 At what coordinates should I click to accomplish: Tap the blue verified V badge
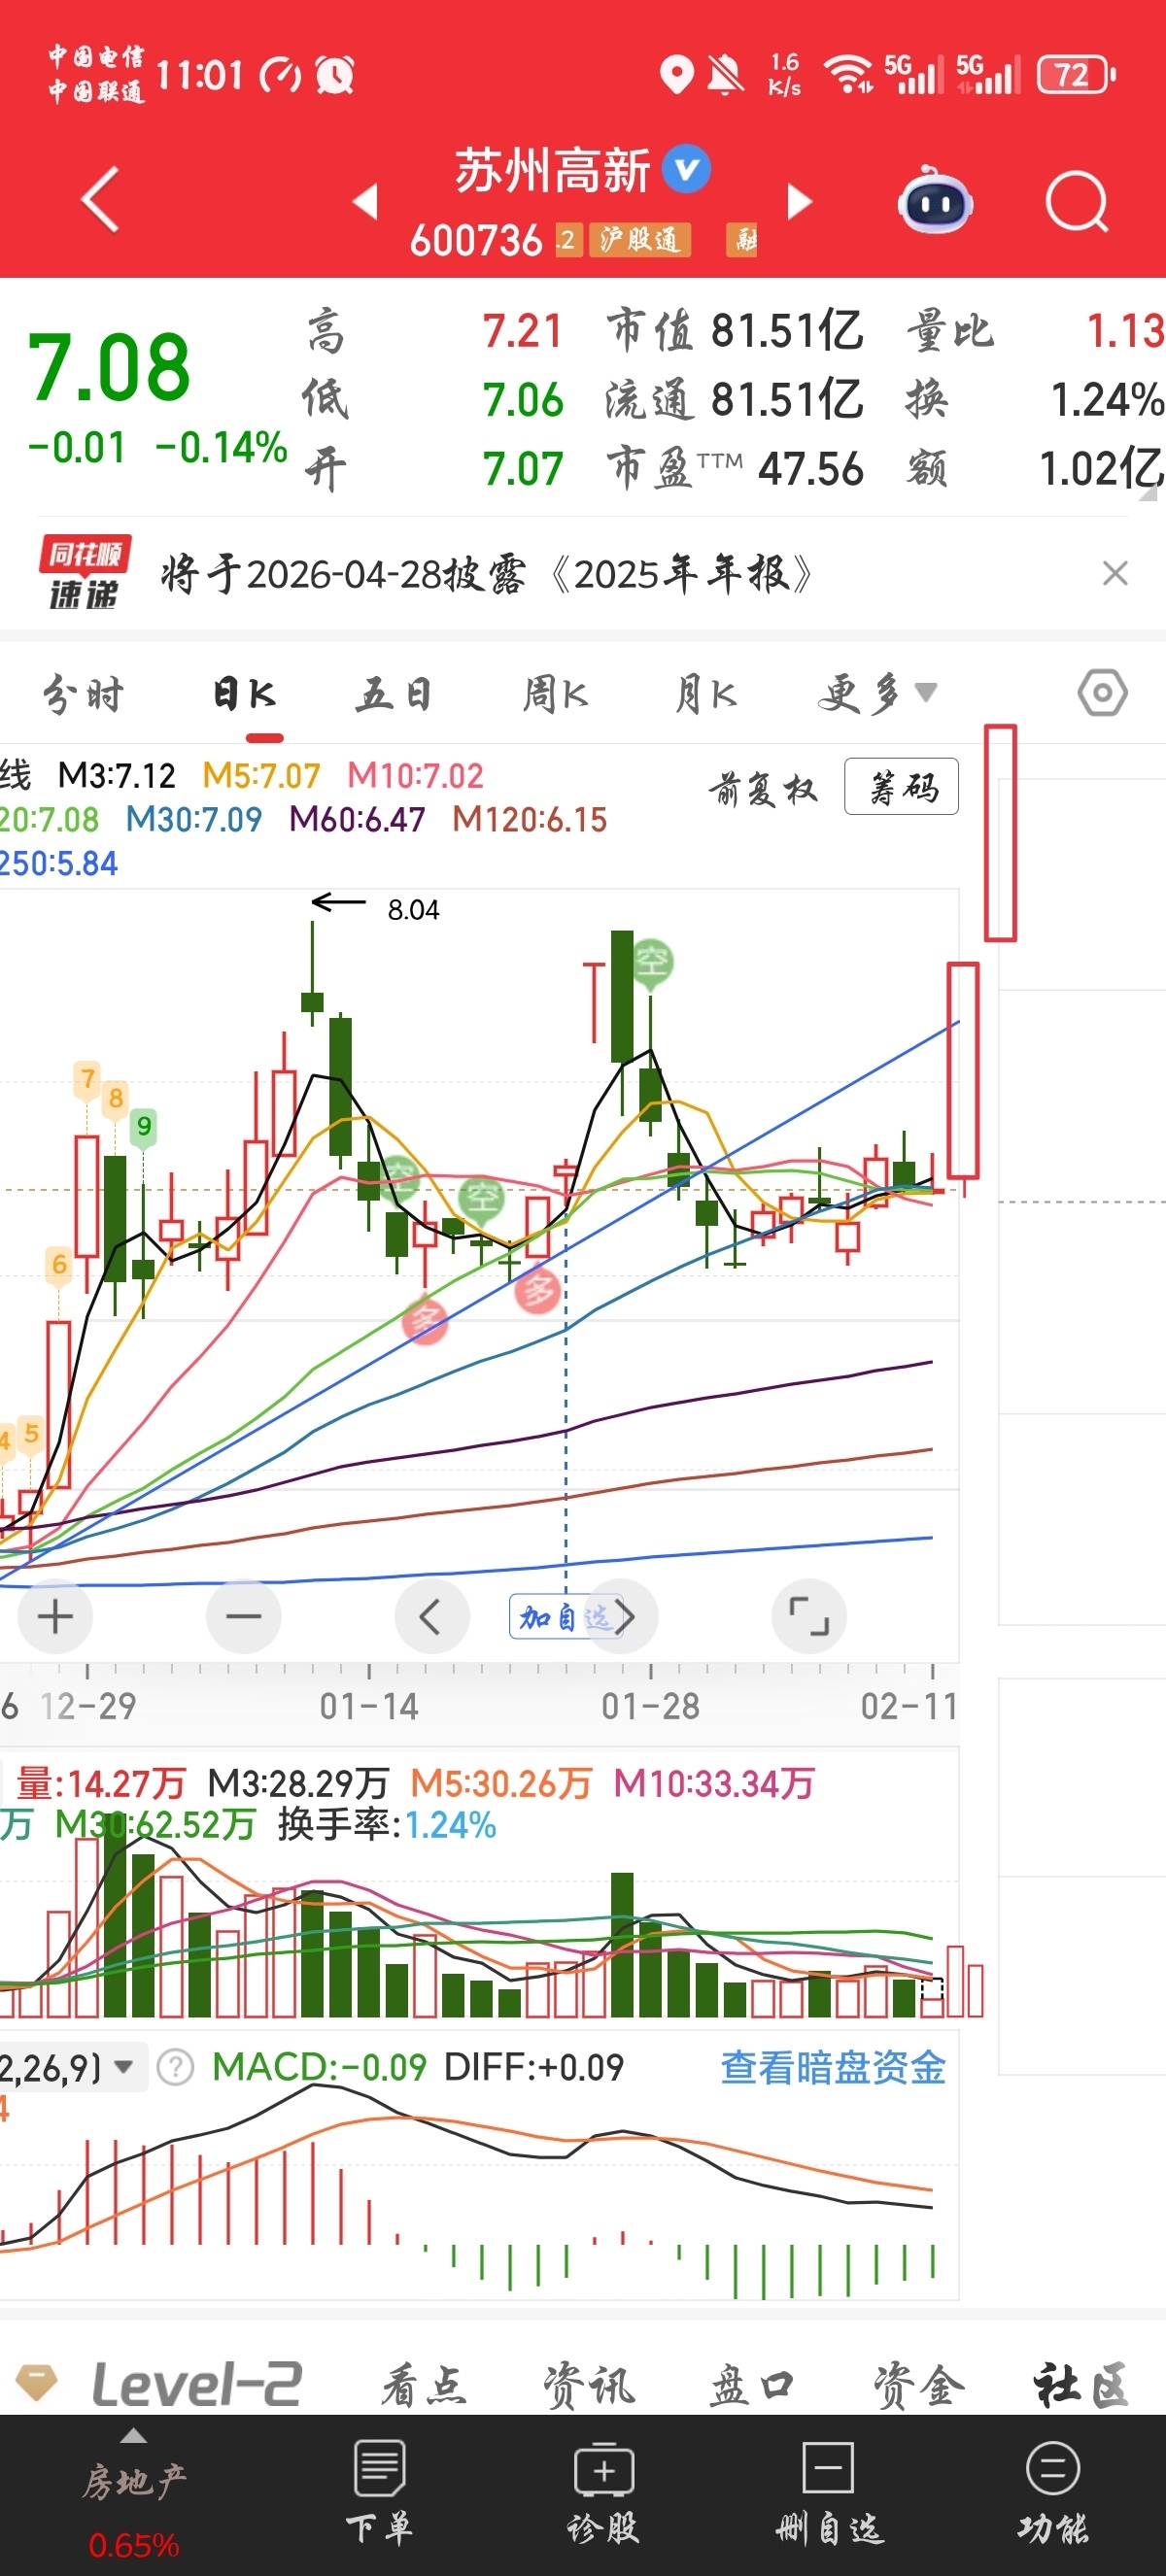click(687, 169)
